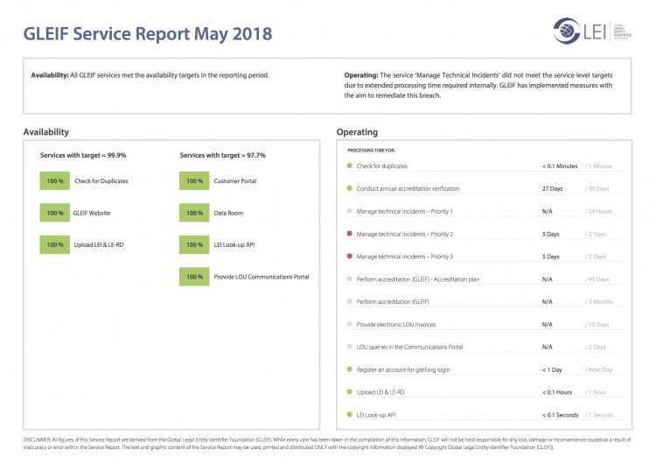Image resolution: width=656 pixels, height=464 pixels.
Task: Click the 100% badge beside Data Room
Action: [x=194, y=213]
